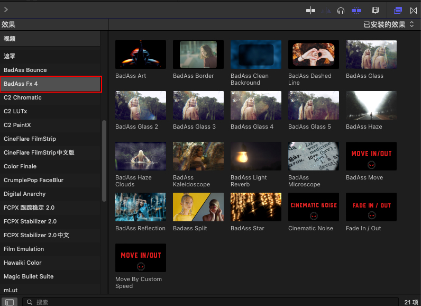Toggle audio skimming waveform icon
The width and height of the screenshot is (421, 306).
coord(326,11)
